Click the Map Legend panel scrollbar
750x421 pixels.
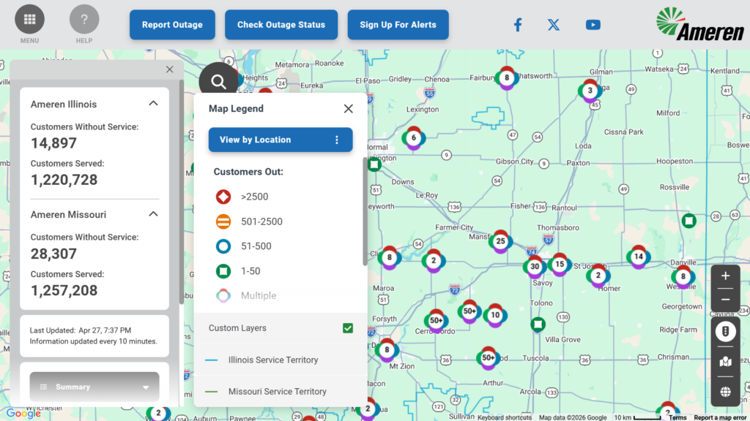click(x=365, y=211)
